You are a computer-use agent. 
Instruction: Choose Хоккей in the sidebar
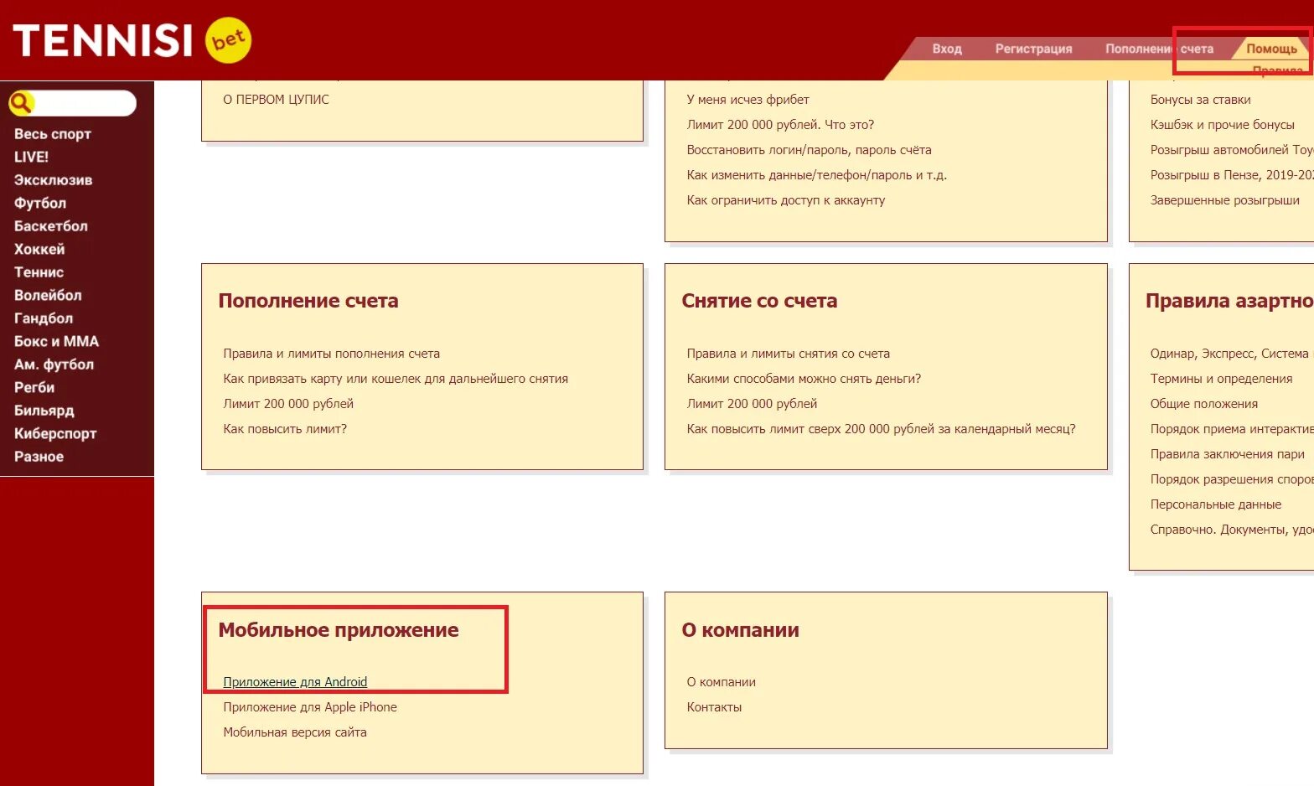[x=39, y=249]
